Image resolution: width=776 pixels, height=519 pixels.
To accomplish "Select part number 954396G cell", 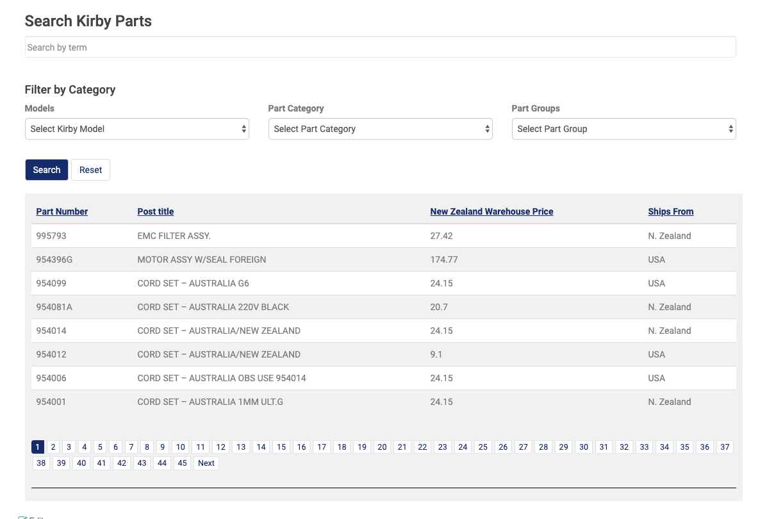I will tap(54, 259).
